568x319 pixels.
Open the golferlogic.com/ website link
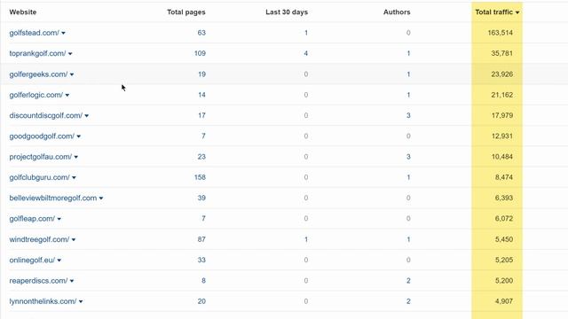tap(36, 95)
